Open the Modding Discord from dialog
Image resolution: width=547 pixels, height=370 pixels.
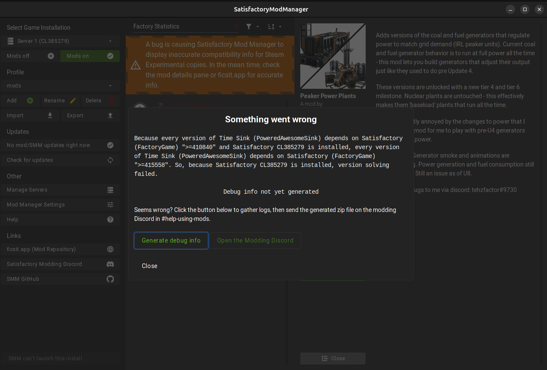255,240
